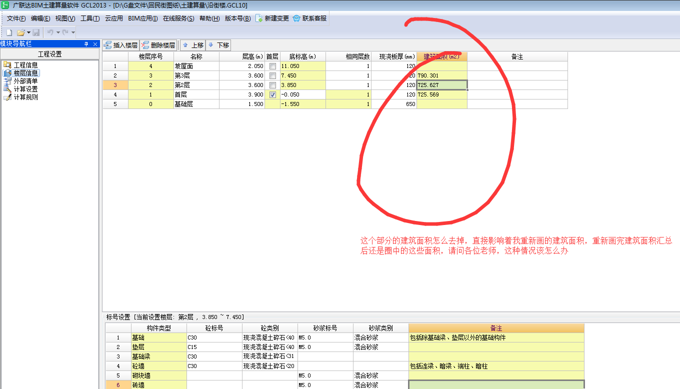The height and width of the screenshot is (389, 680).
Task: Click 新建变更 in the menu bar
Action: click(272, 18)
